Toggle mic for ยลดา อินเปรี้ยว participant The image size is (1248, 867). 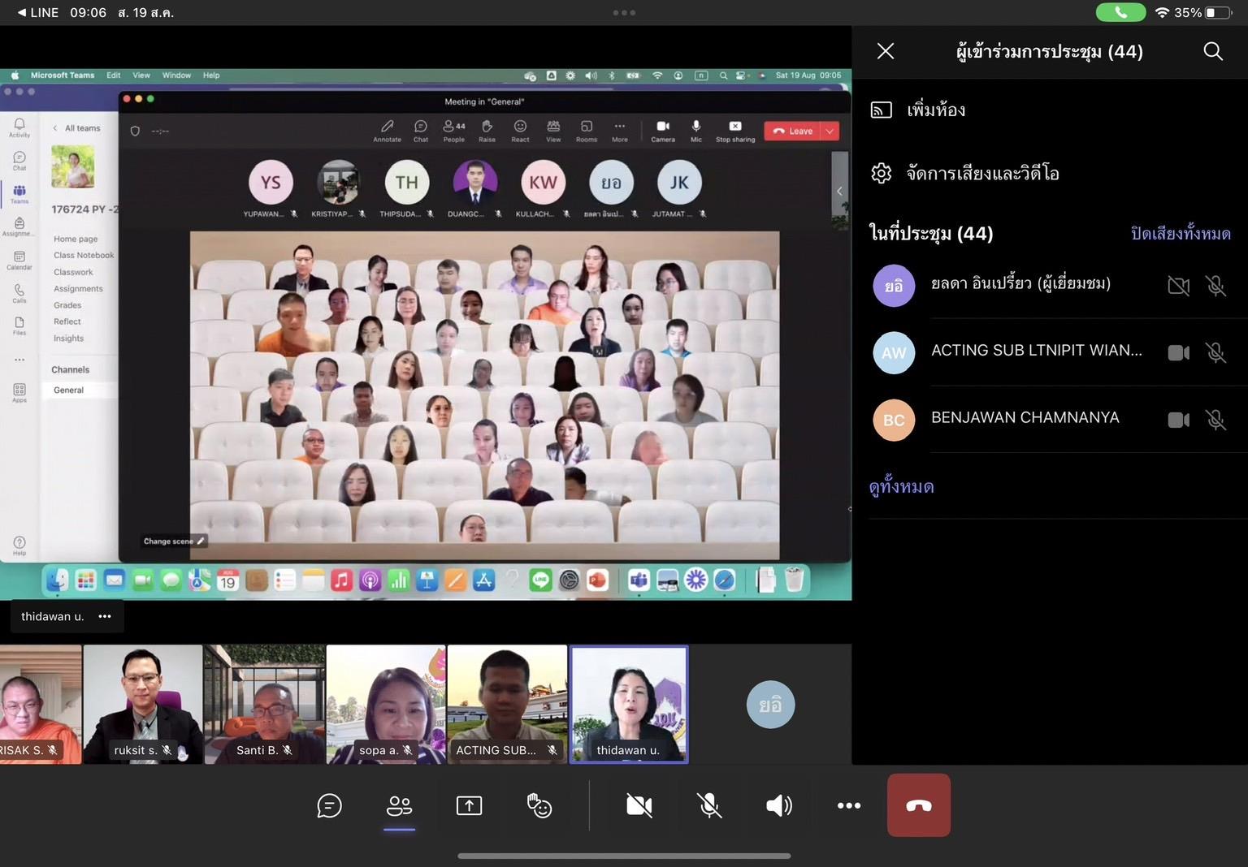tap(1215, 286)
